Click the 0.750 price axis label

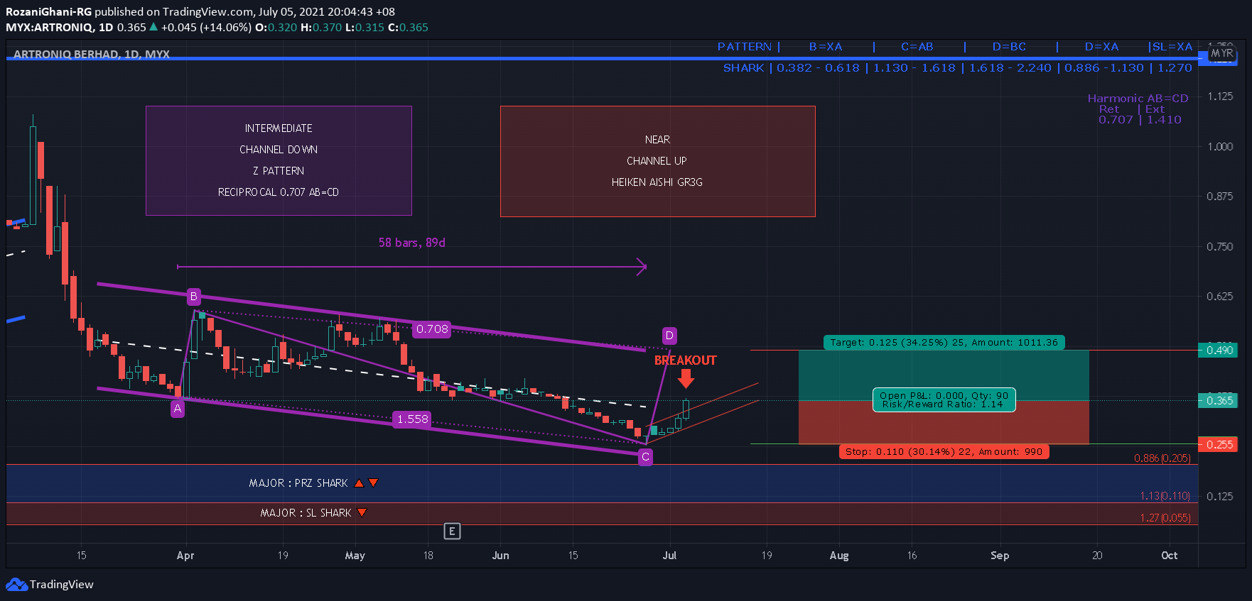pyautogui.click(x=1221, y=246)
